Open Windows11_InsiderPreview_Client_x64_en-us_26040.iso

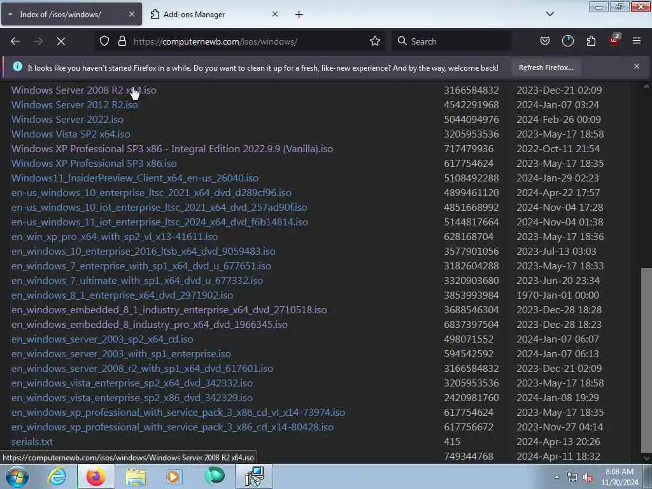(135, 178)
